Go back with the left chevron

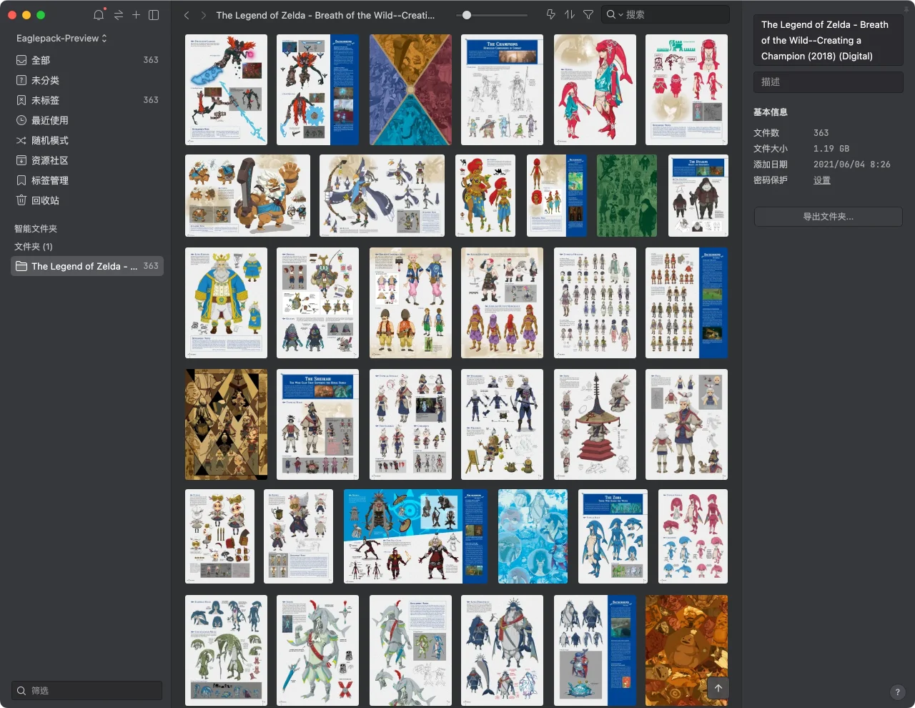click(187, 15)
